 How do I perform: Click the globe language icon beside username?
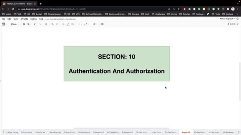238,19
